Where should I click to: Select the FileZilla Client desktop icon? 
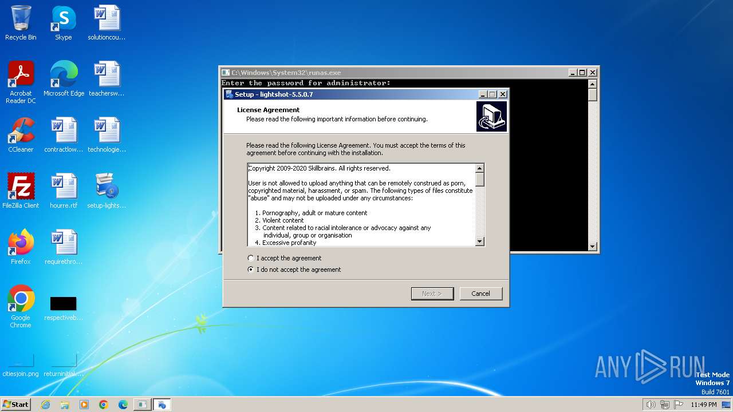pos(21,191)
